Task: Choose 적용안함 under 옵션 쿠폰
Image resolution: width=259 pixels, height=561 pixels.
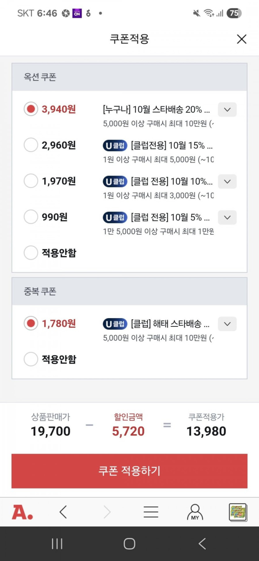Action: click(31, 253)
